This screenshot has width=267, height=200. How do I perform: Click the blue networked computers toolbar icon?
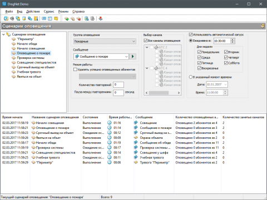(x=30, y=18)
